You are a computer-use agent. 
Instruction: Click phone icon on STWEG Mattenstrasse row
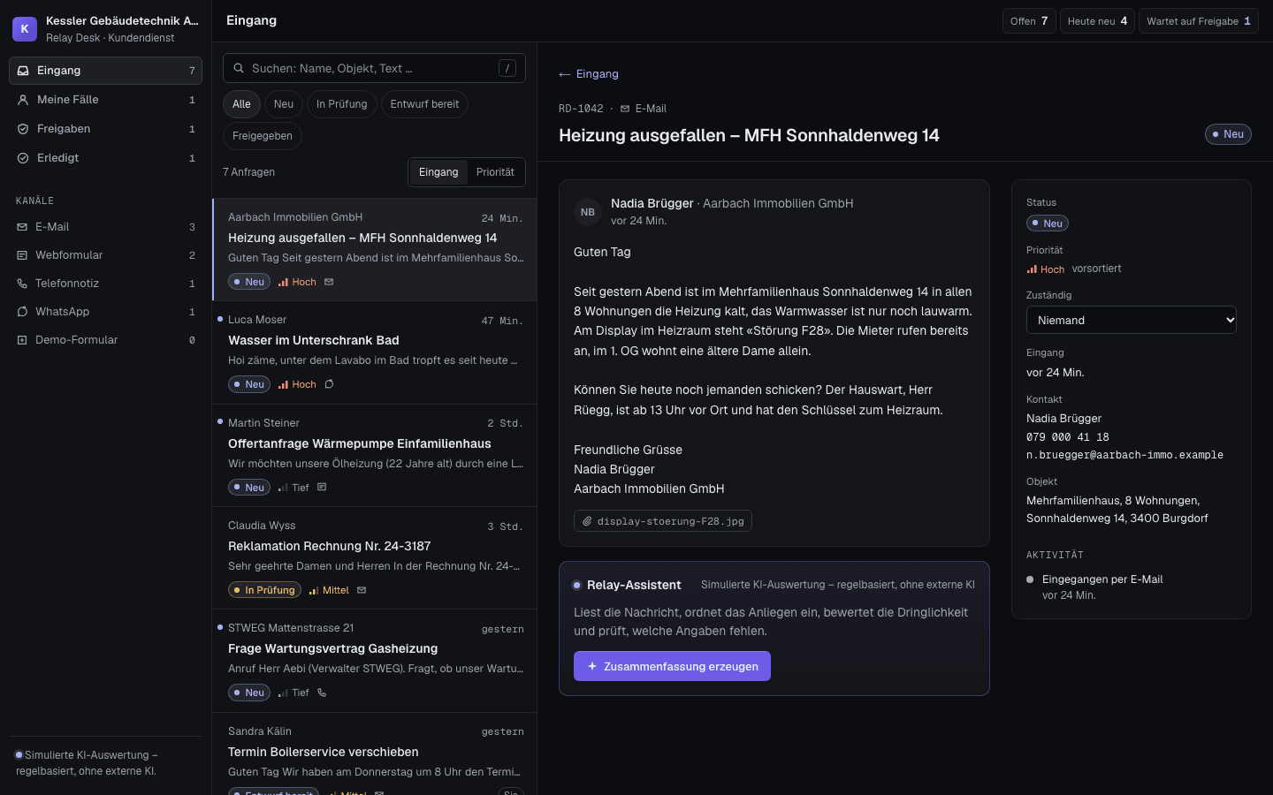pos(322,693)
